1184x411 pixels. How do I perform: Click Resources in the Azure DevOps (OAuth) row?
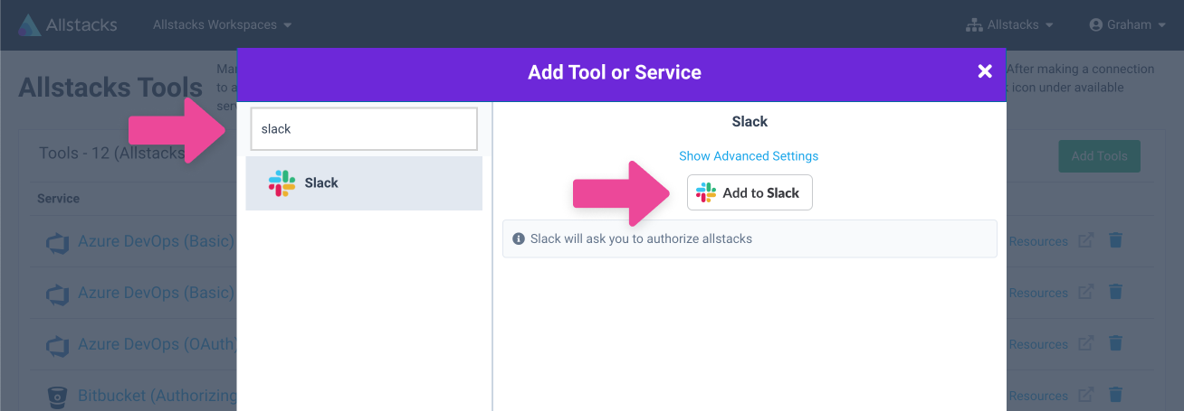pyautogui.click(x=1038, y=344)
